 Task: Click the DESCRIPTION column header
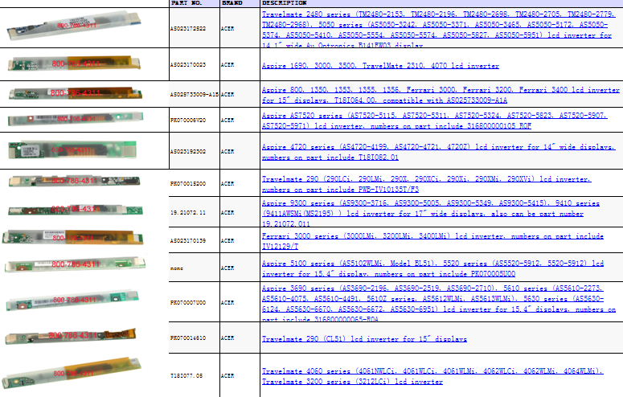(x=284, y=2)
